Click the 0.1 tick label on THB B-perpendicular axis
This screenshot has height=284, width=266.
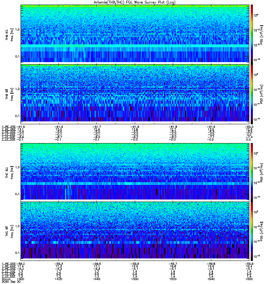(x=17, y=56)
